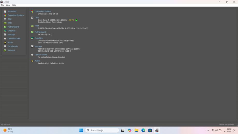Open the Help menu

(14, 5)
